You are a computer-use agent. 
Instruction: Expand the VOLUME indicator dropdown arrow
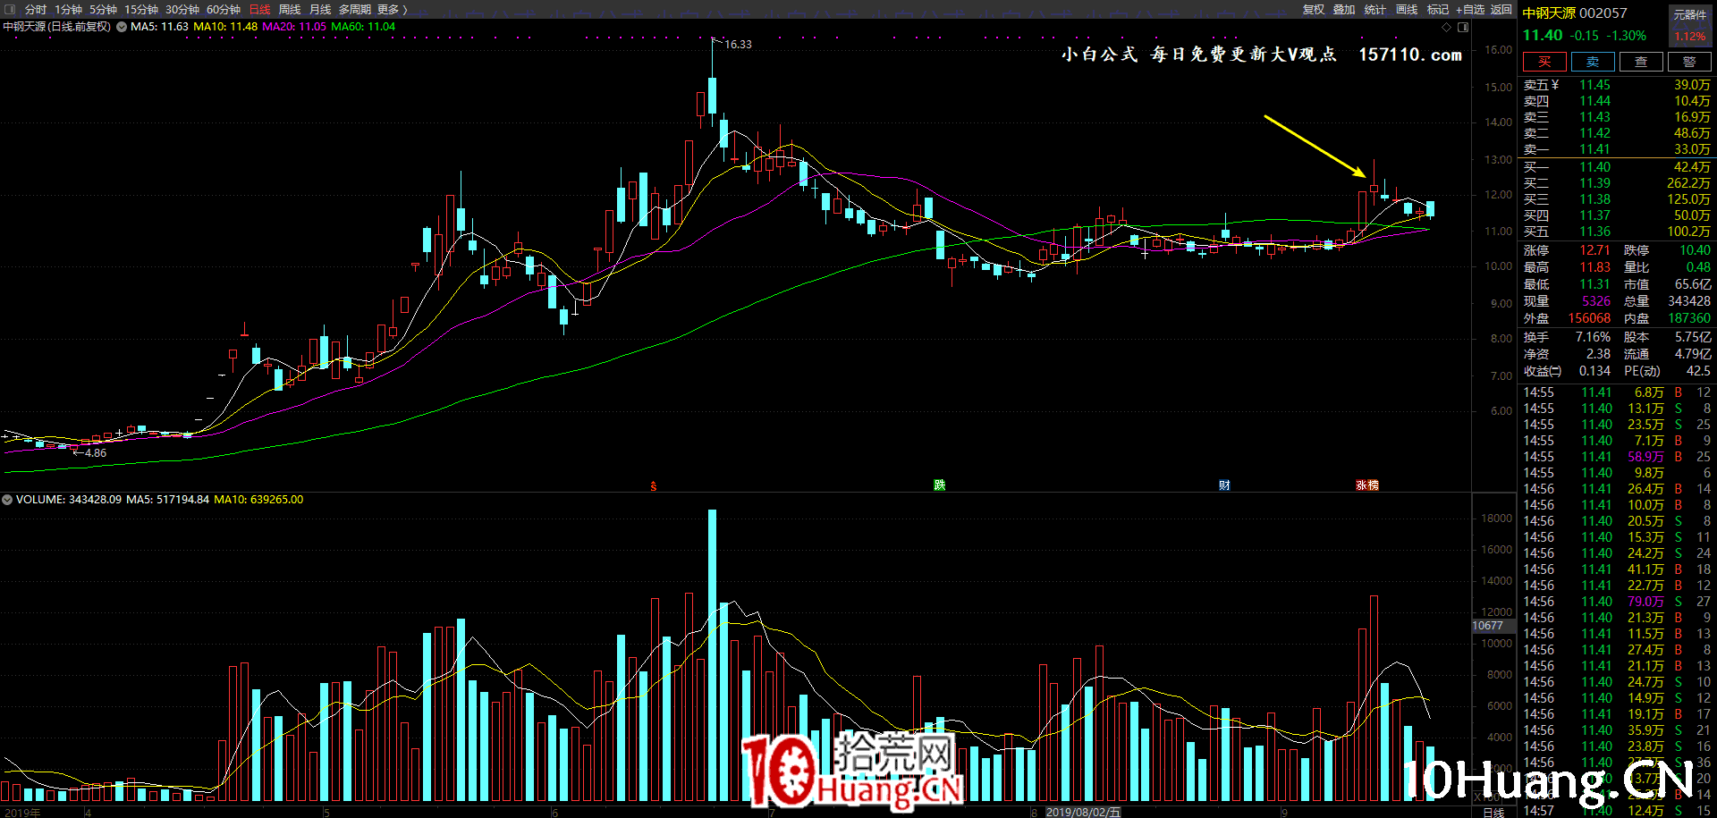pos(7,500)
